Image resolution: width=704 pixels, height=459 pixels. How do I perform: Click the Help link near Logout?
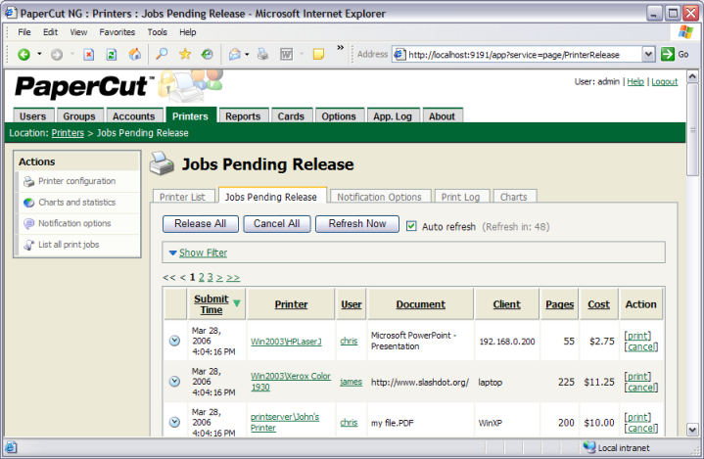[635, 81]
